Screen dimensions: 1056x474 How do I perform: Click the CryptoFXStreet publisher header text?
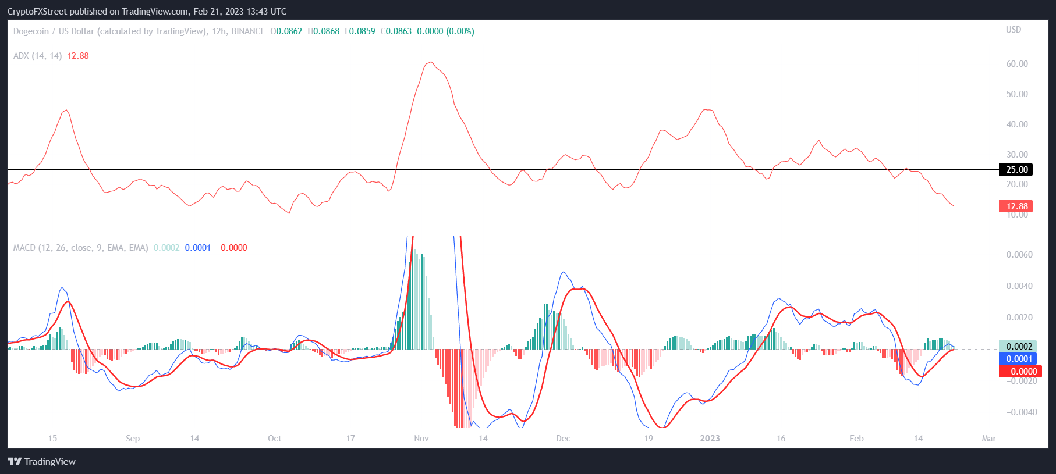pos(147,11)
